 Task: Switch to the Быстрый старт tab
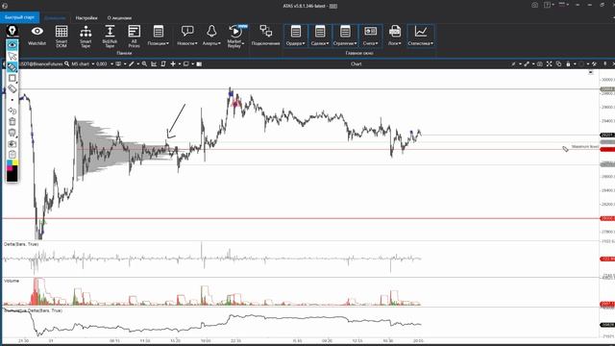tap(19, 17)
